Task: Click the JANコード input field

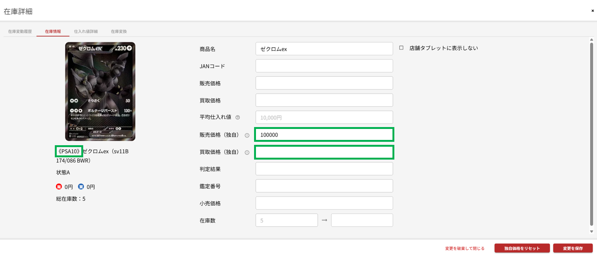Action: point(324,66)
